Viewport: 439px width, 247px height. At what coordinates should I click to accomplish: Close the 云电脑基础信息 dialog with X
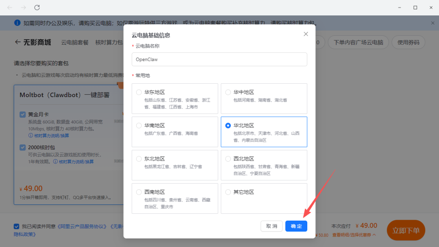(x=306, y=34)
